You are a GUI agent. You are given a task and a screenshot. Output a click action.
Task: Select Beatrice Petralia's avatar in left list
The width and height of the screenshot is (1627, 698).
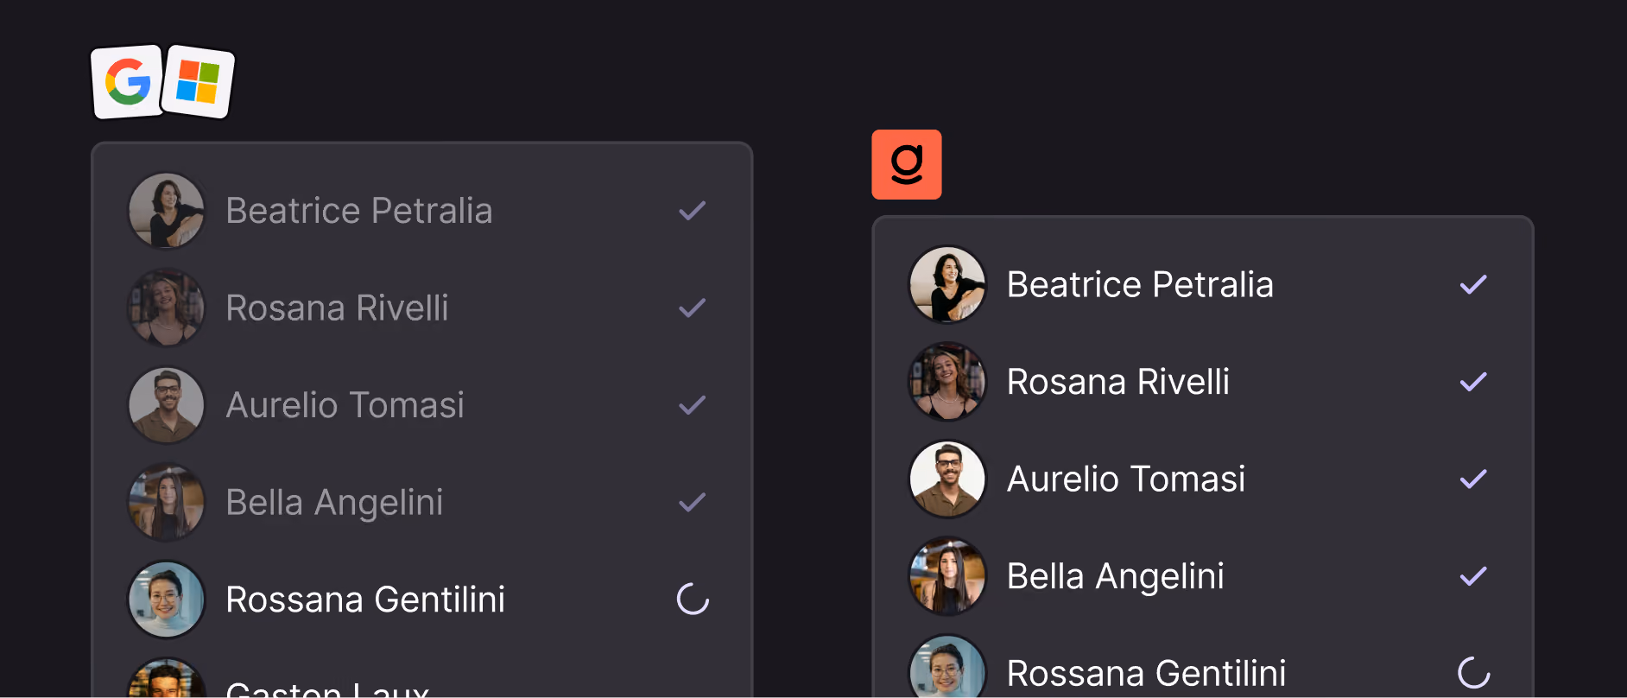click(x=167, y=210)
